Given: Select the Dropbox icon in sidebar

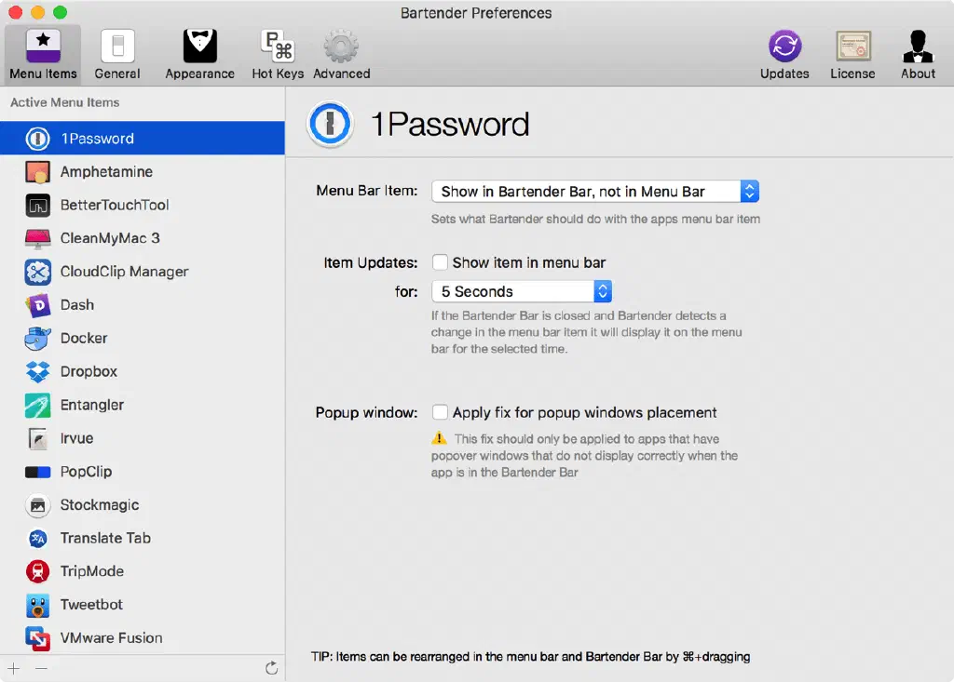Looking at the screenshot, I should (x=37, y=372).
